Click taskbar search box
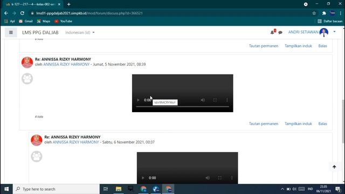345x194 pixels. 56,189
